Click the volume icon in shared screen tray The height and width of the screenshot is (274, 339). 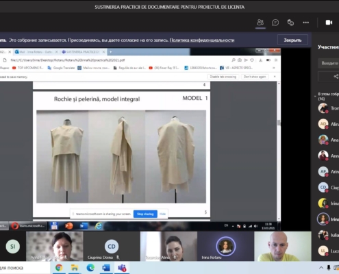coord(255,226)
